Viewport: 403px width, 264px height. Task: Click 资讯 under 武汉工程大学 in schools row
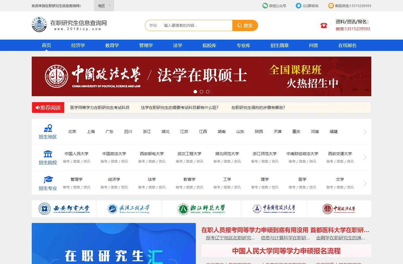(200, 162)
